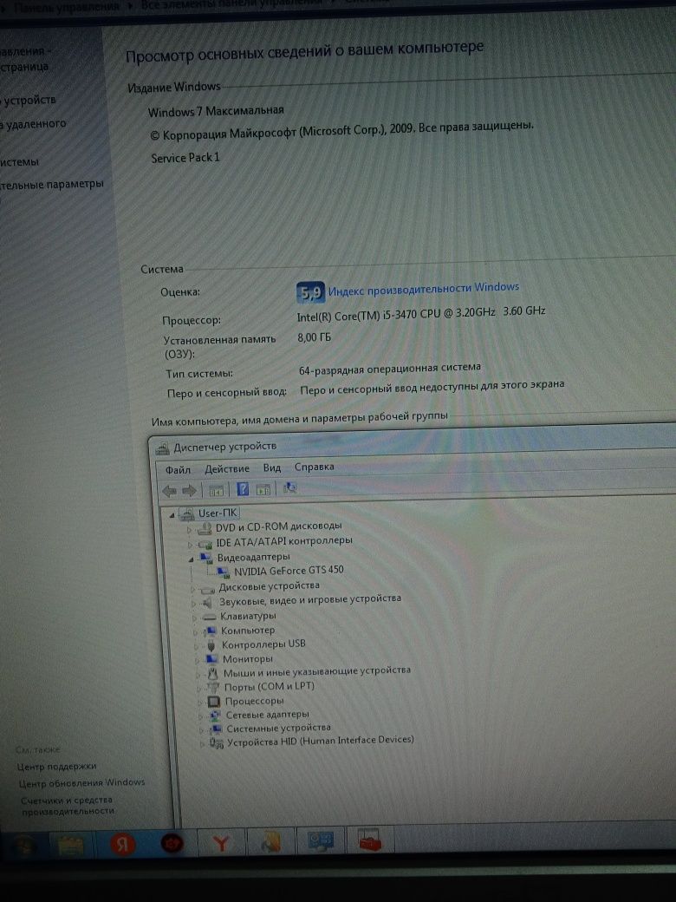This screenshot has height=902, width=676.
Task: Open the red toolbox taskbar icon
Action: coord(369,840)
